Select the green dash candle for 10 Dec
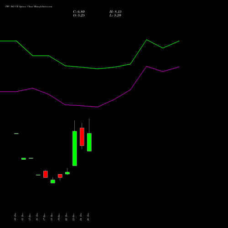The width and height of the screenshot is (228, 228). pyautogui.click(x=16, y=134)
